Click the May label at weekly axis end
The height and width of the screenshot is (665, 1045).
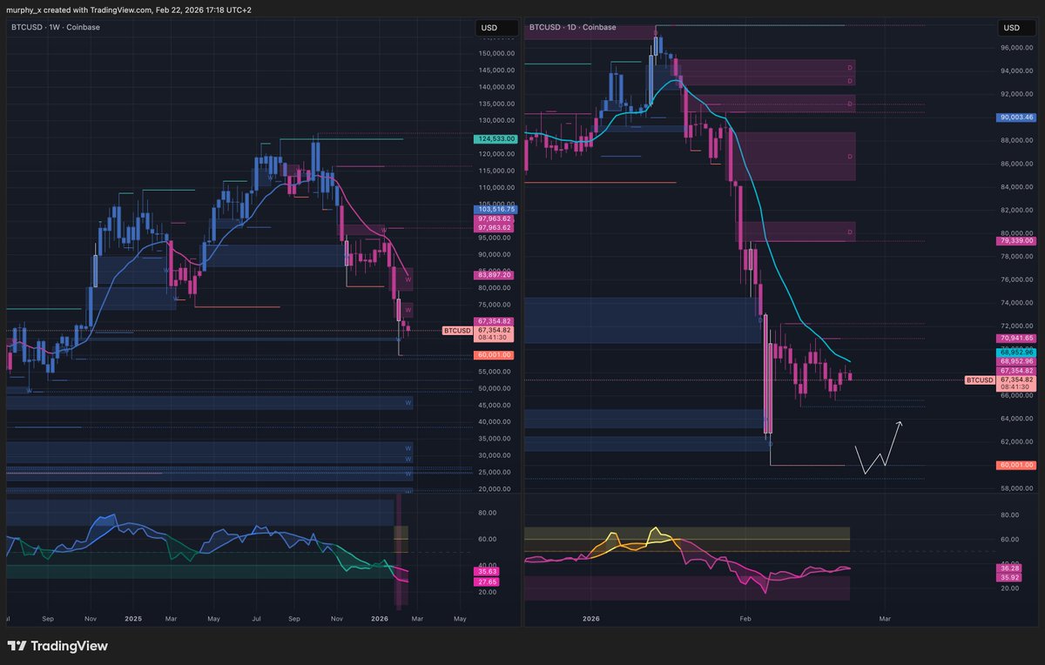coord(461,617)
